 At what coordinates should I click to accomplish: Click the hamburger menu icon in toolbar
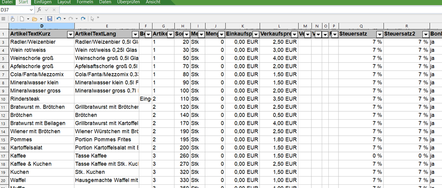4,19
